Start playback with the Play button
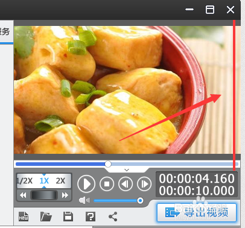245x228 pixels. click(86, 184)
